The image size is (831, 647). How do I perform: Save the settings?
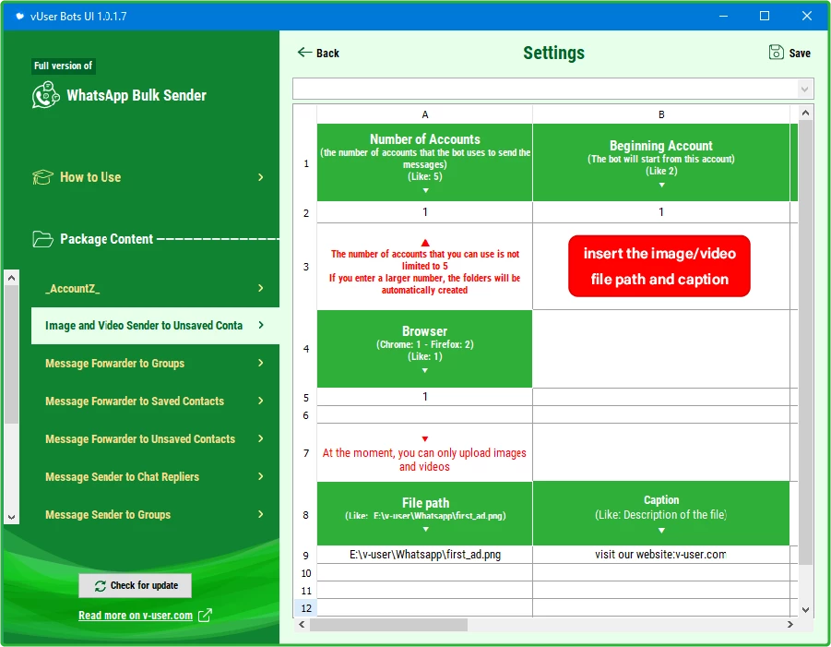789,53
